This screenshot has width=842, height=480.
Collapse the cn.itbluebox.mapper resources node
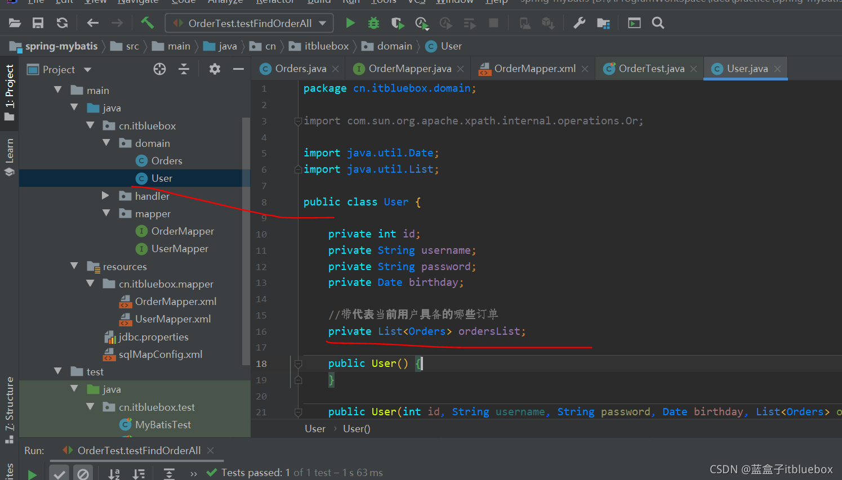90,283
